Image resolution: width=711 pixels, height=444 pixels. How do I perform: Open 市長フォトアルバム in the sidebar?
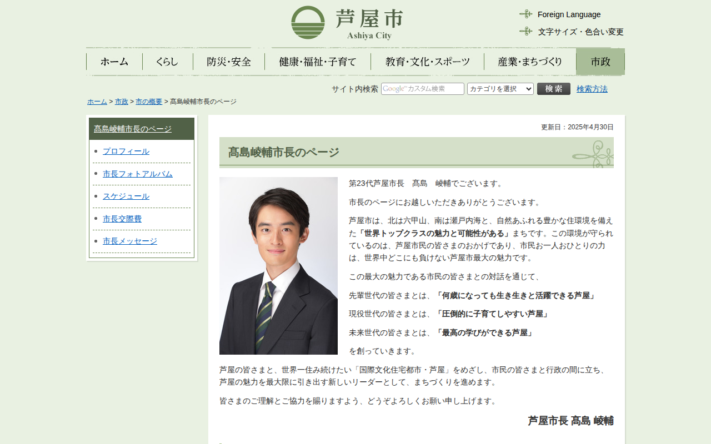pos(138,174)
